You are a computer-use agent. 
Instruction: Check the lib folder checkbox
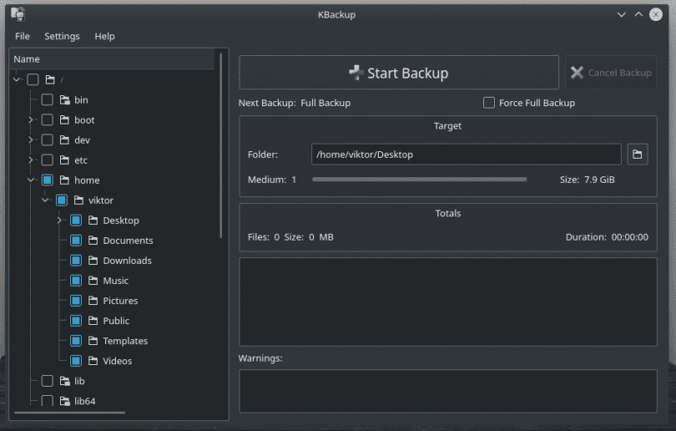pyautogui.click(x=48, y=381)
